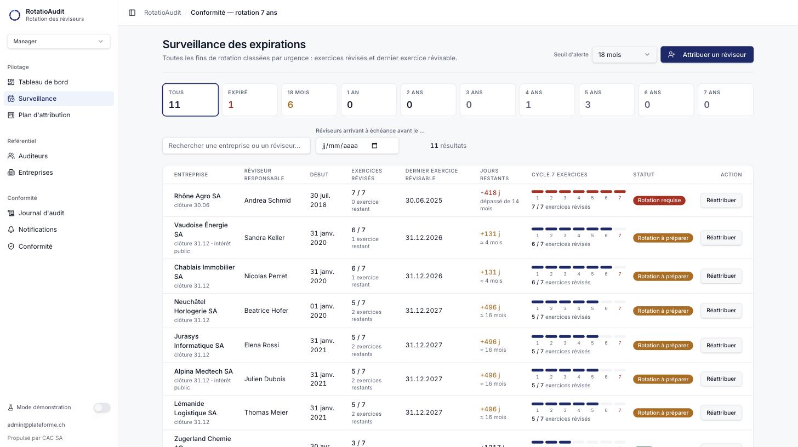Click the user-plus icon in Attribuer button

click(x=672, y=55)
